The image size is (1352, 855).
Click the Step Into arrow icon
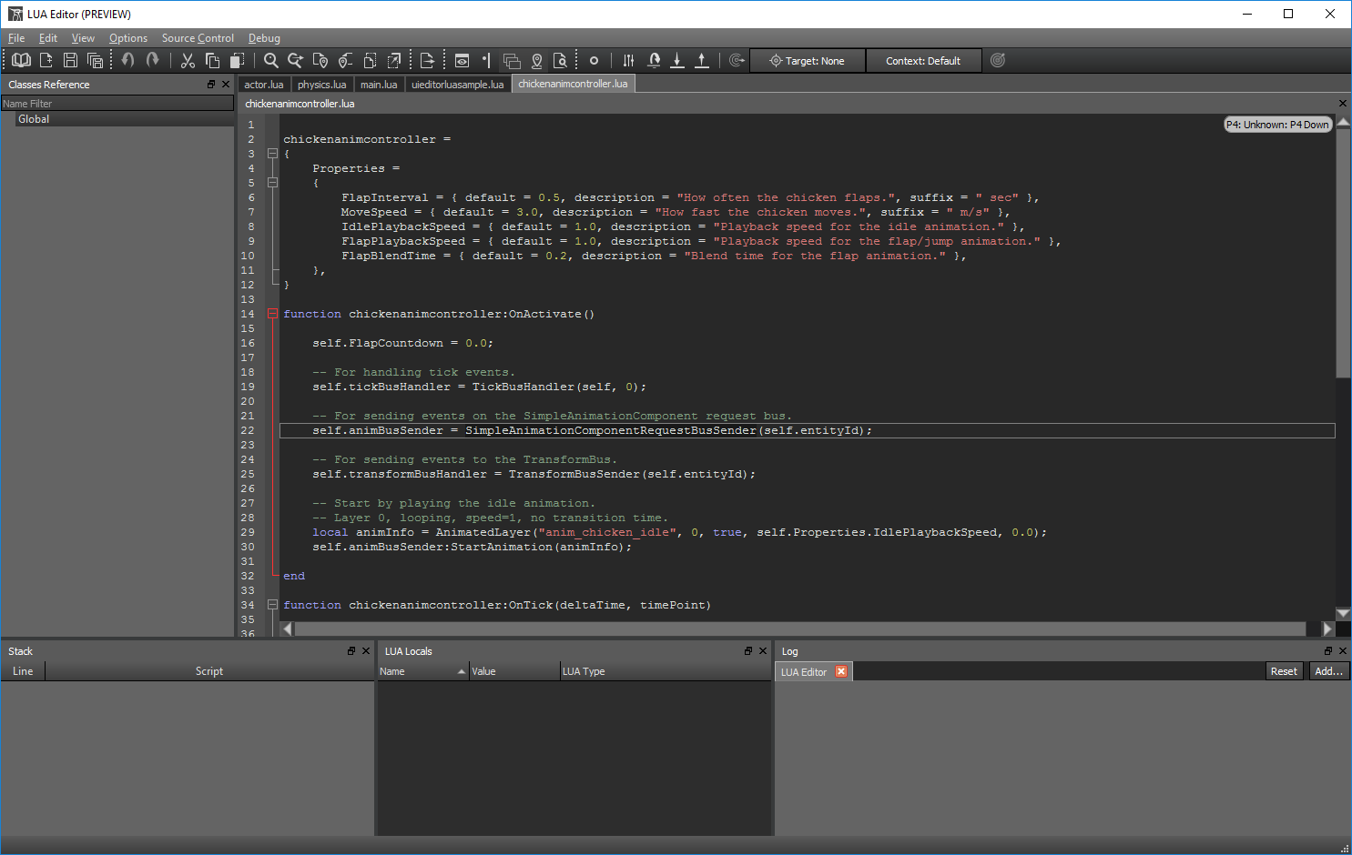pos(677,61)
